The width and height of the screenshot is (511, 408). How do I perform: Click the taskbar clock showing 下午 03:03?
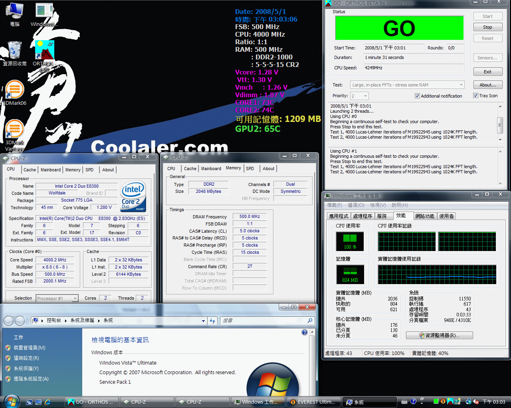(x=494, y=402)
